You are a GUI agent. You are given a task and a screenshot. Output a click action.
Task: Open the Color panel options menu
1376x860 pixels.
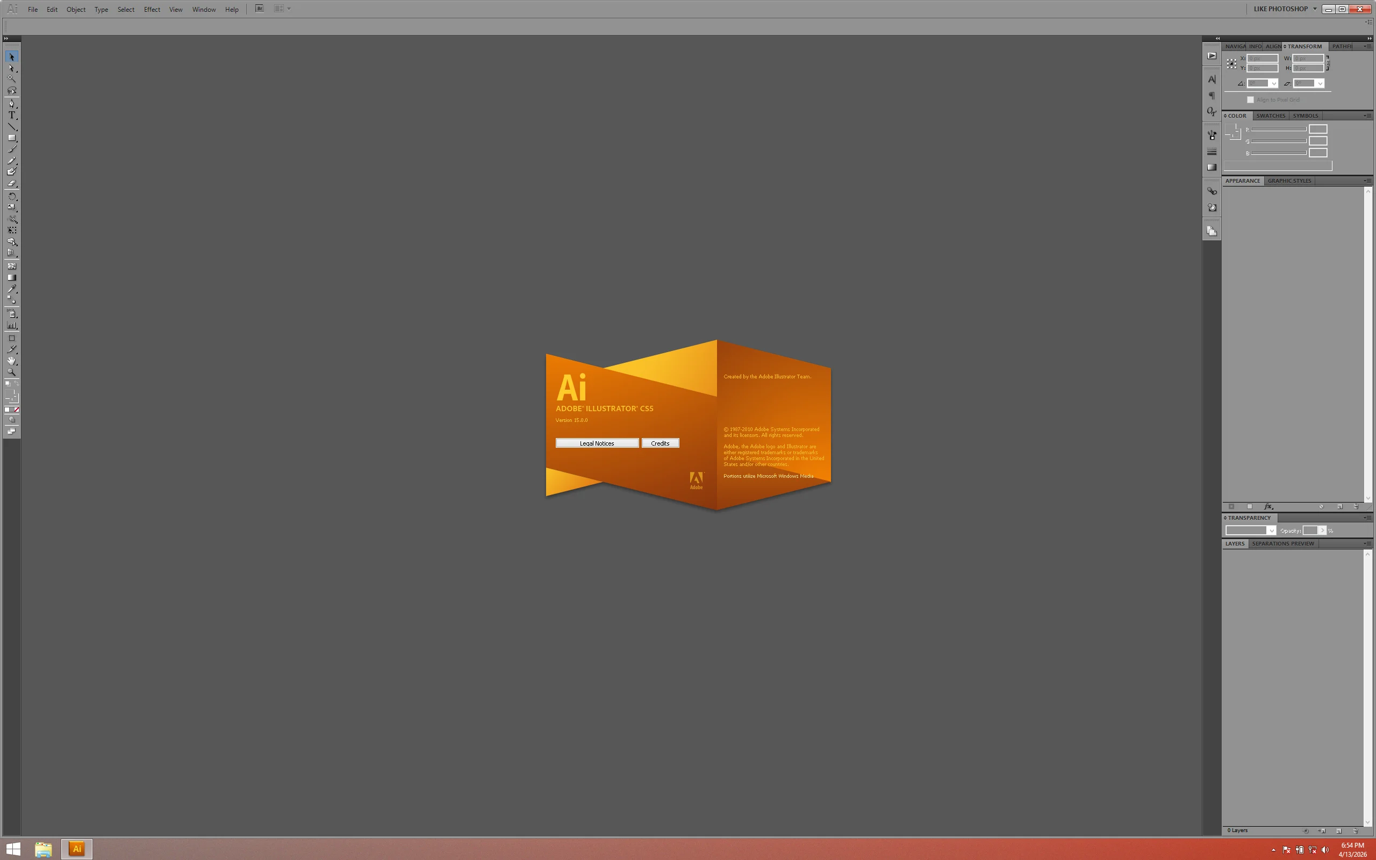[1367, 116]
